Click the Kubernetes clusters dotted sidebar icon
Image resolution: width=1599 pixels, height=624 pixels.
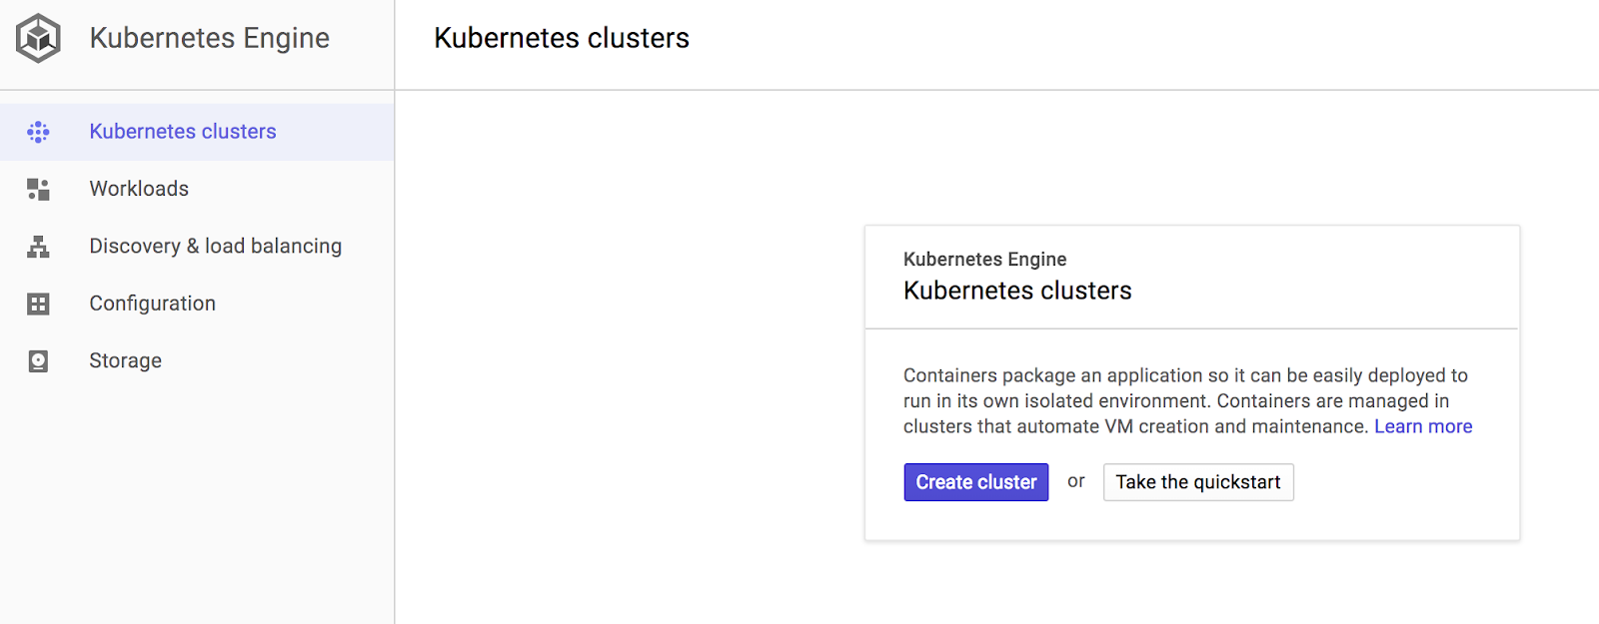click(x=38, y=132)
